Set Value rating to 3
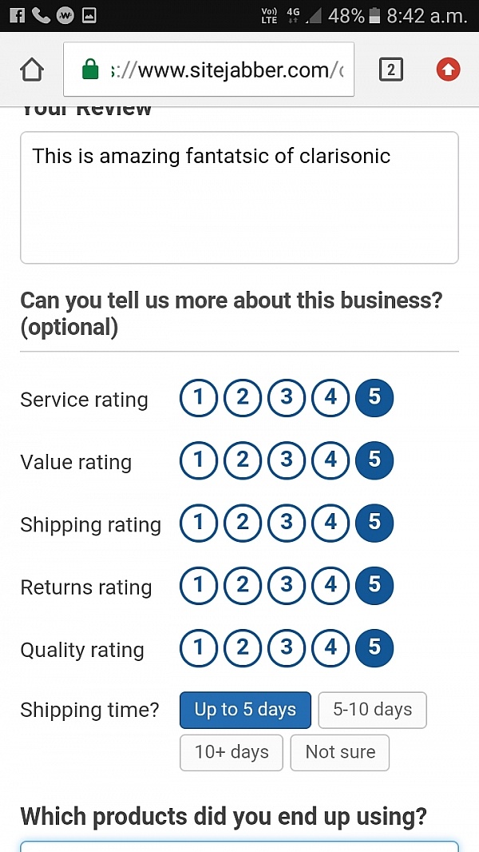The width and height of the screenshot is (479, 852). click(287, 460)
